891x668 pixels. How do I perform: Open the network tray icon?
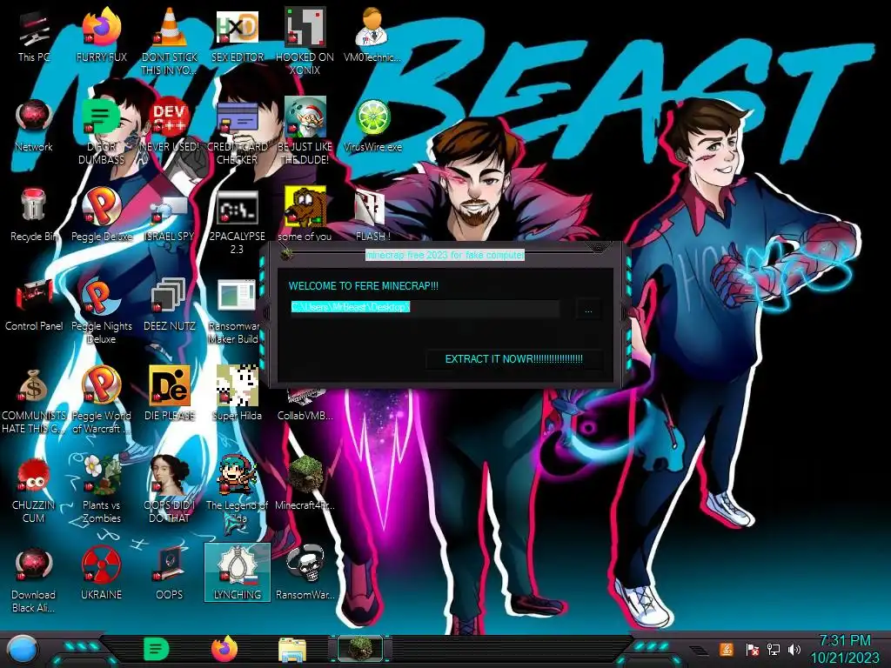tap(773, 649)
